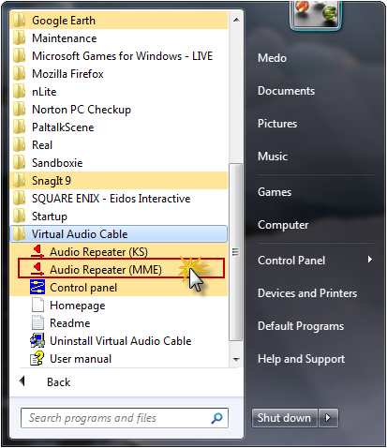The image size is (387, 448).
Task: Click the Mozilla Firefox folder icon
Action: tap(20, 74)
